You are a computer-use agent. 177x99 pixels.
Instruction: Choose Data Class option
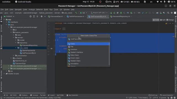(88, 55)
